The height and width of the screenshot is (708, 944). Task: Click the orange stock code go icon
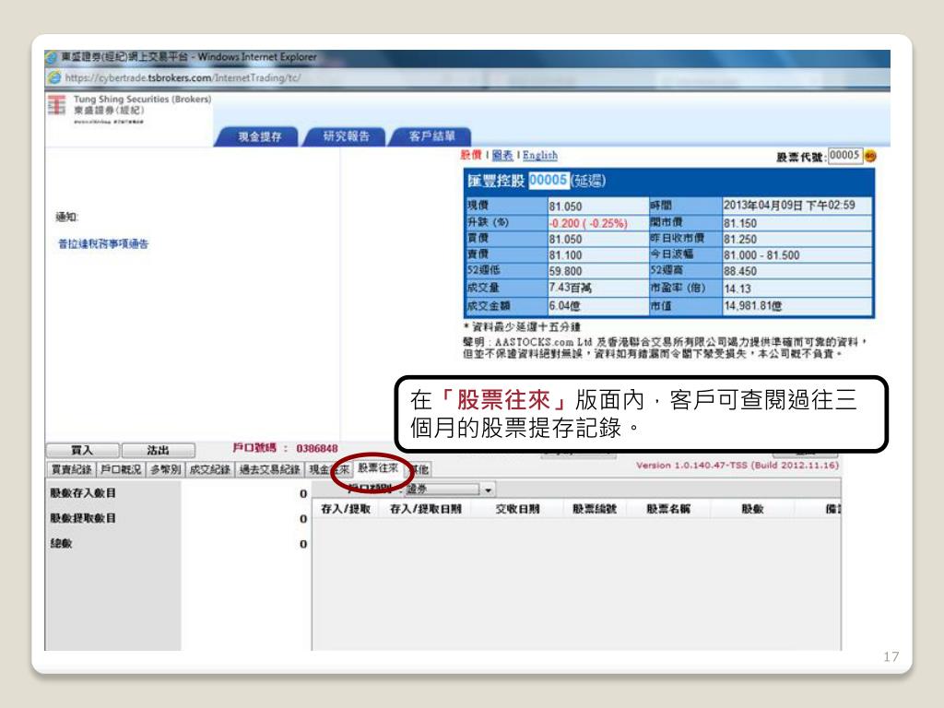pyautogui.click(x=870, y=156)
